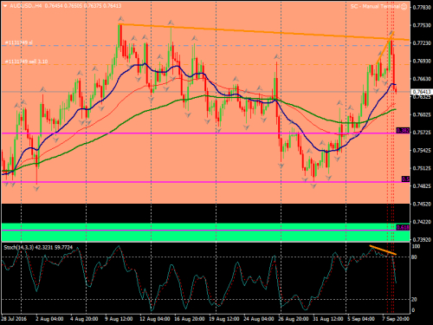Click the 7 Sep 20:00 time axis label
433x325 pixels.
396,319
